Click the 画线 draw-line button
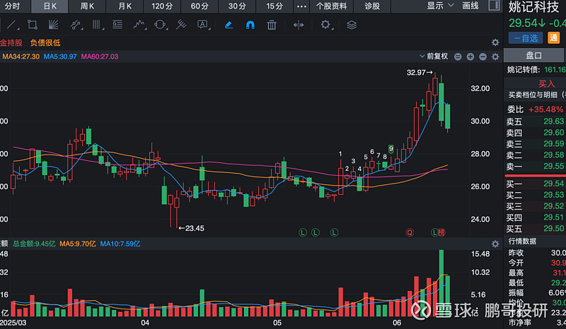This screenshot has width=566, height=329. pyautogui.click(x=470, y=6)
